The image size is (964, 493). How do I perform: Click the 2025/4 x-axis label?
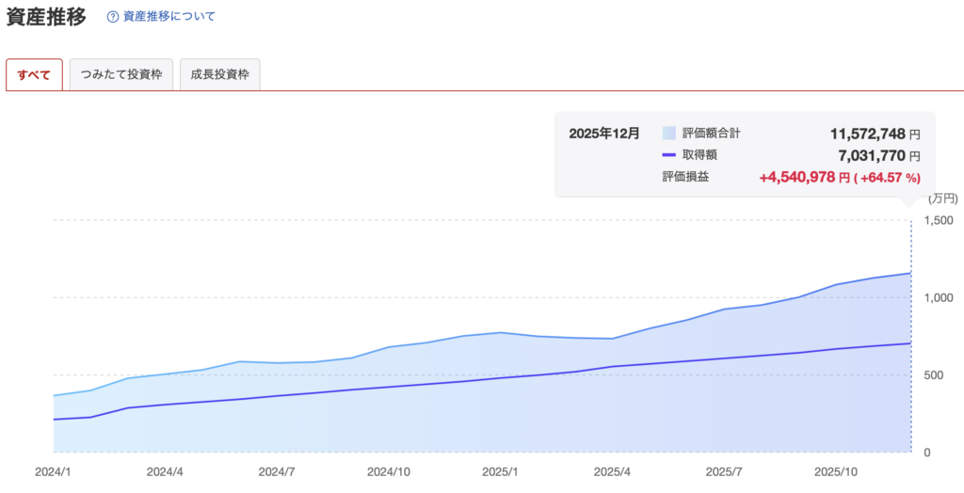click(x=612, y=471)
